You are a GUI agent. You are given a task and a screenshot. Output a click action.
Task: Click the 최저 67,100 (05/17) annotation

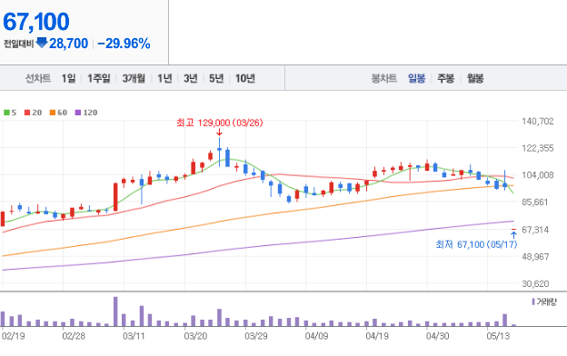click(476, 244)
